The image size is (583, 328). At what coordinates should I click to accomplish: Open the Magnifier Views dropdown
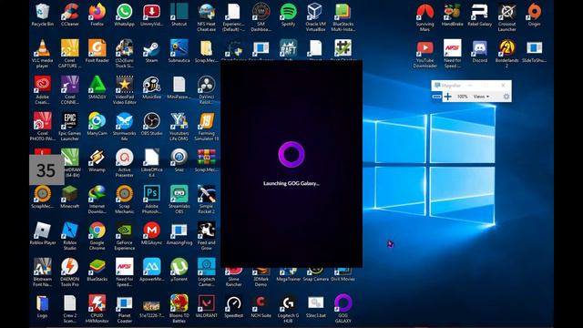[481, 97]
